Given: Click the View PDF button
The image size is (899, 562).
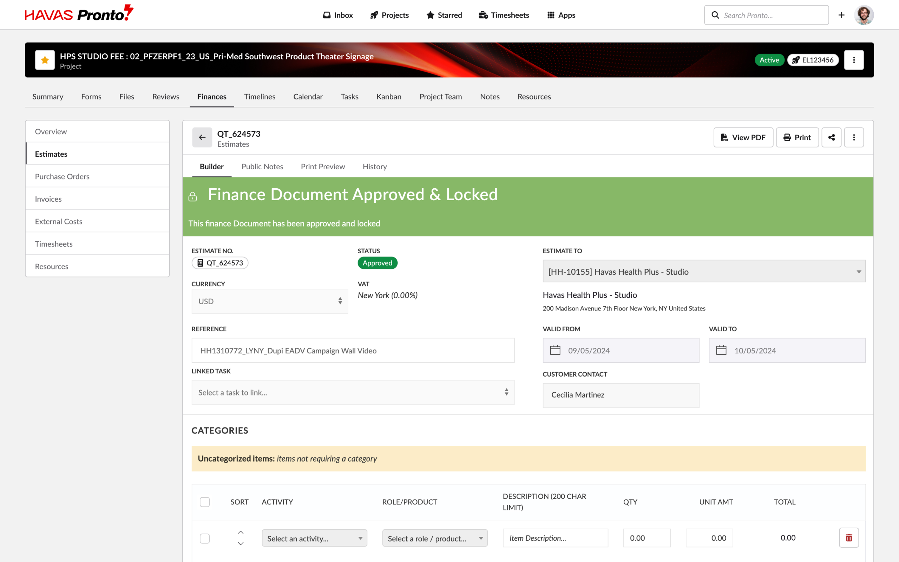Looking at the screenshot, I should pos(743,138).
